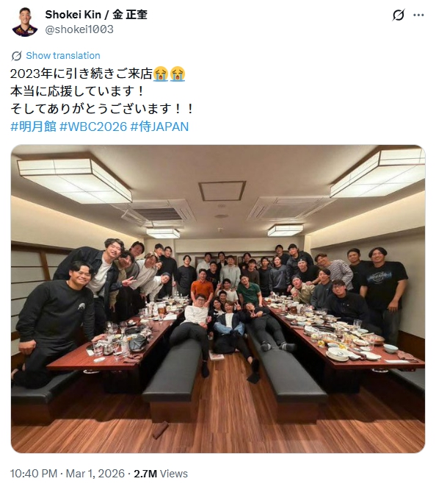This screenshot has height=484, width=436.
Task: Click the 10:40 PM timestamp
Action: [x=34, y=474]
